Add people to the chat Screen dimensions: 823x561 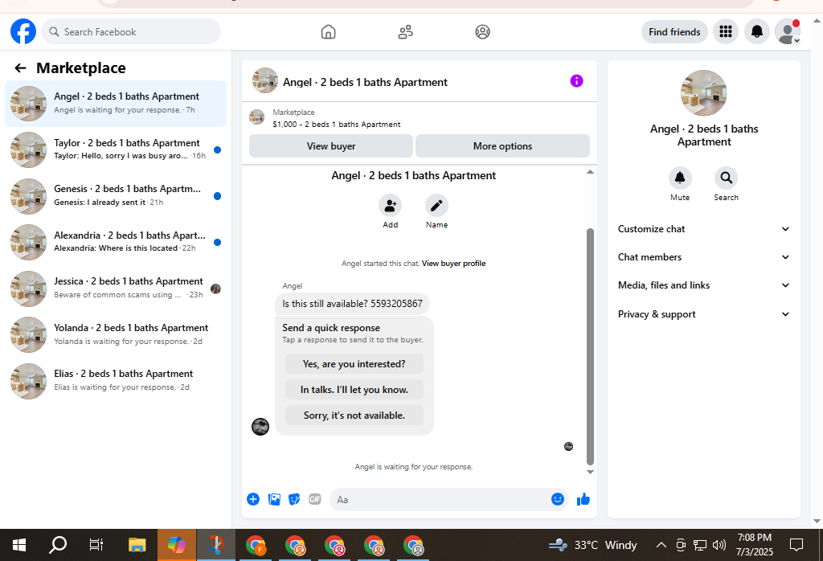click(390, 205)
